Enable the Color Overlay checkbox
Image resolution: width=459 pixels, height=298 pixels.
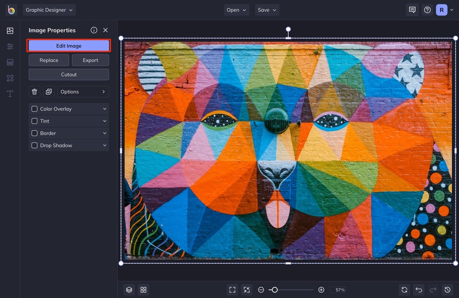[35, 109]
